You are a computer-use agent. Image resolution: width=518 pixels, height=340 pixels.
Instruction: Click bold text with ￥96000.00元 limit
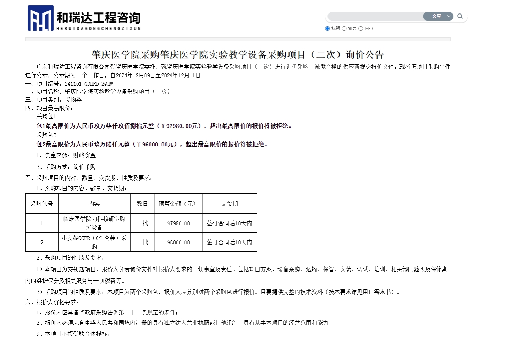152,144
